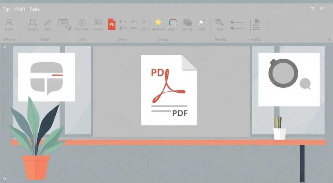
Task: Click the Date group label
Action: 44,39
